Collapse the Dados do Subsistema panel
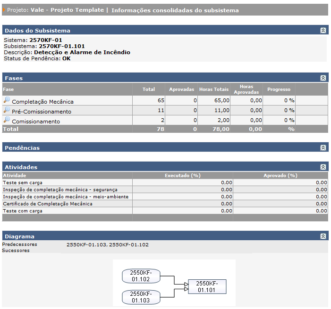 click(x=323, y=30)
